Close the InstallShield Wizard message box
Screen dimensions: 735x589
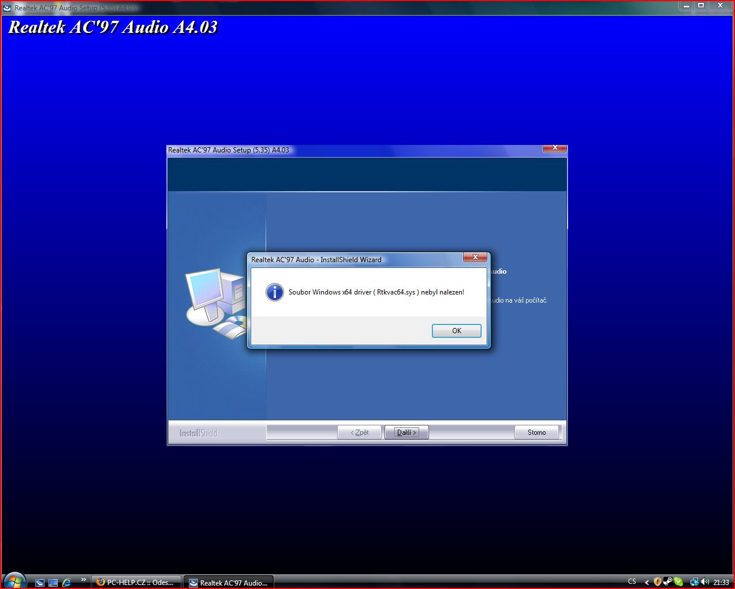(475, 258)
